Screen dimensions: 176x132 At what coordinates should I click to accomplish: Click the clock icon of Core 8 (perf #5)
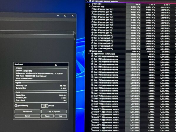tap(92, 30)
